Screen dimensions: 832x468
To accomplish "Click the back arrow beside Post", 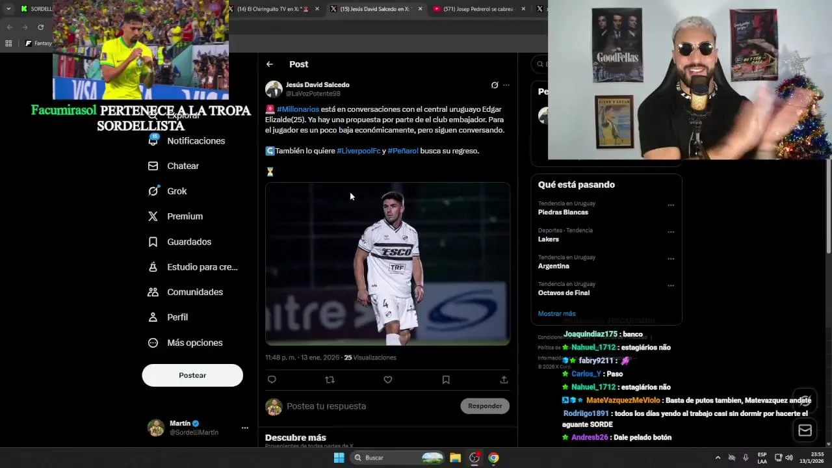I will 270,64.
